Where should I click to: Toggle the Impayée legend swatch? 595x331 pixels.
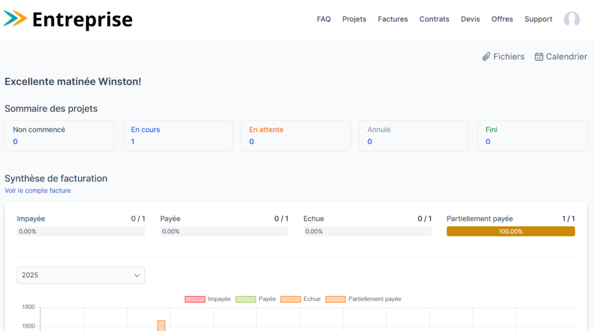(x=195, y=299)
